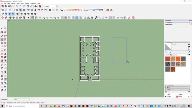This screenshot has height=108, width=192.
Task: Select the Tape Measure tool
Action: tap(2, 65)
